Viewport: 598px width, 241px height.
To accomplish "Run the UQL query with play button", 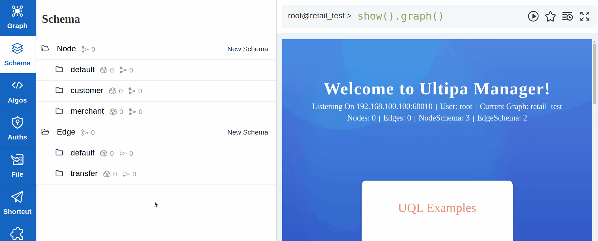I will 533,16.
